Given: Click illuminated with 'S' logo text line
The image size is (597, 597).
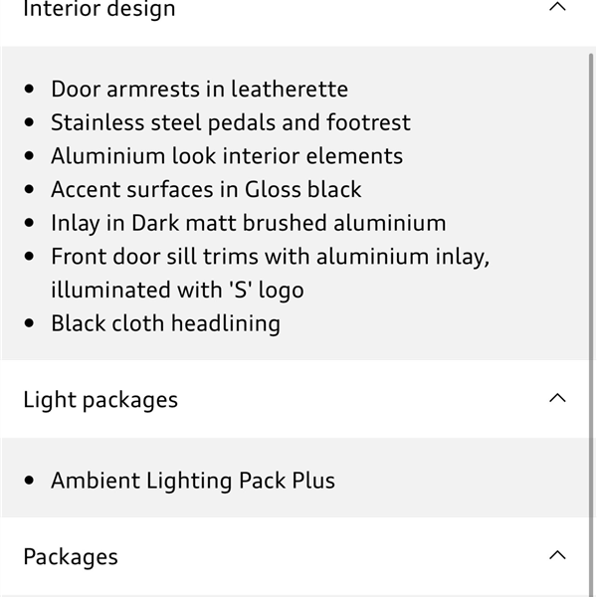Looking at the screenshot, I should (177, 291).
